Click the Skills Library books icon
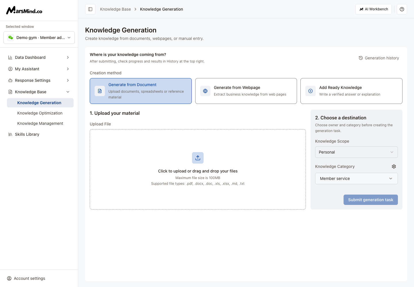 coord(10,134)
